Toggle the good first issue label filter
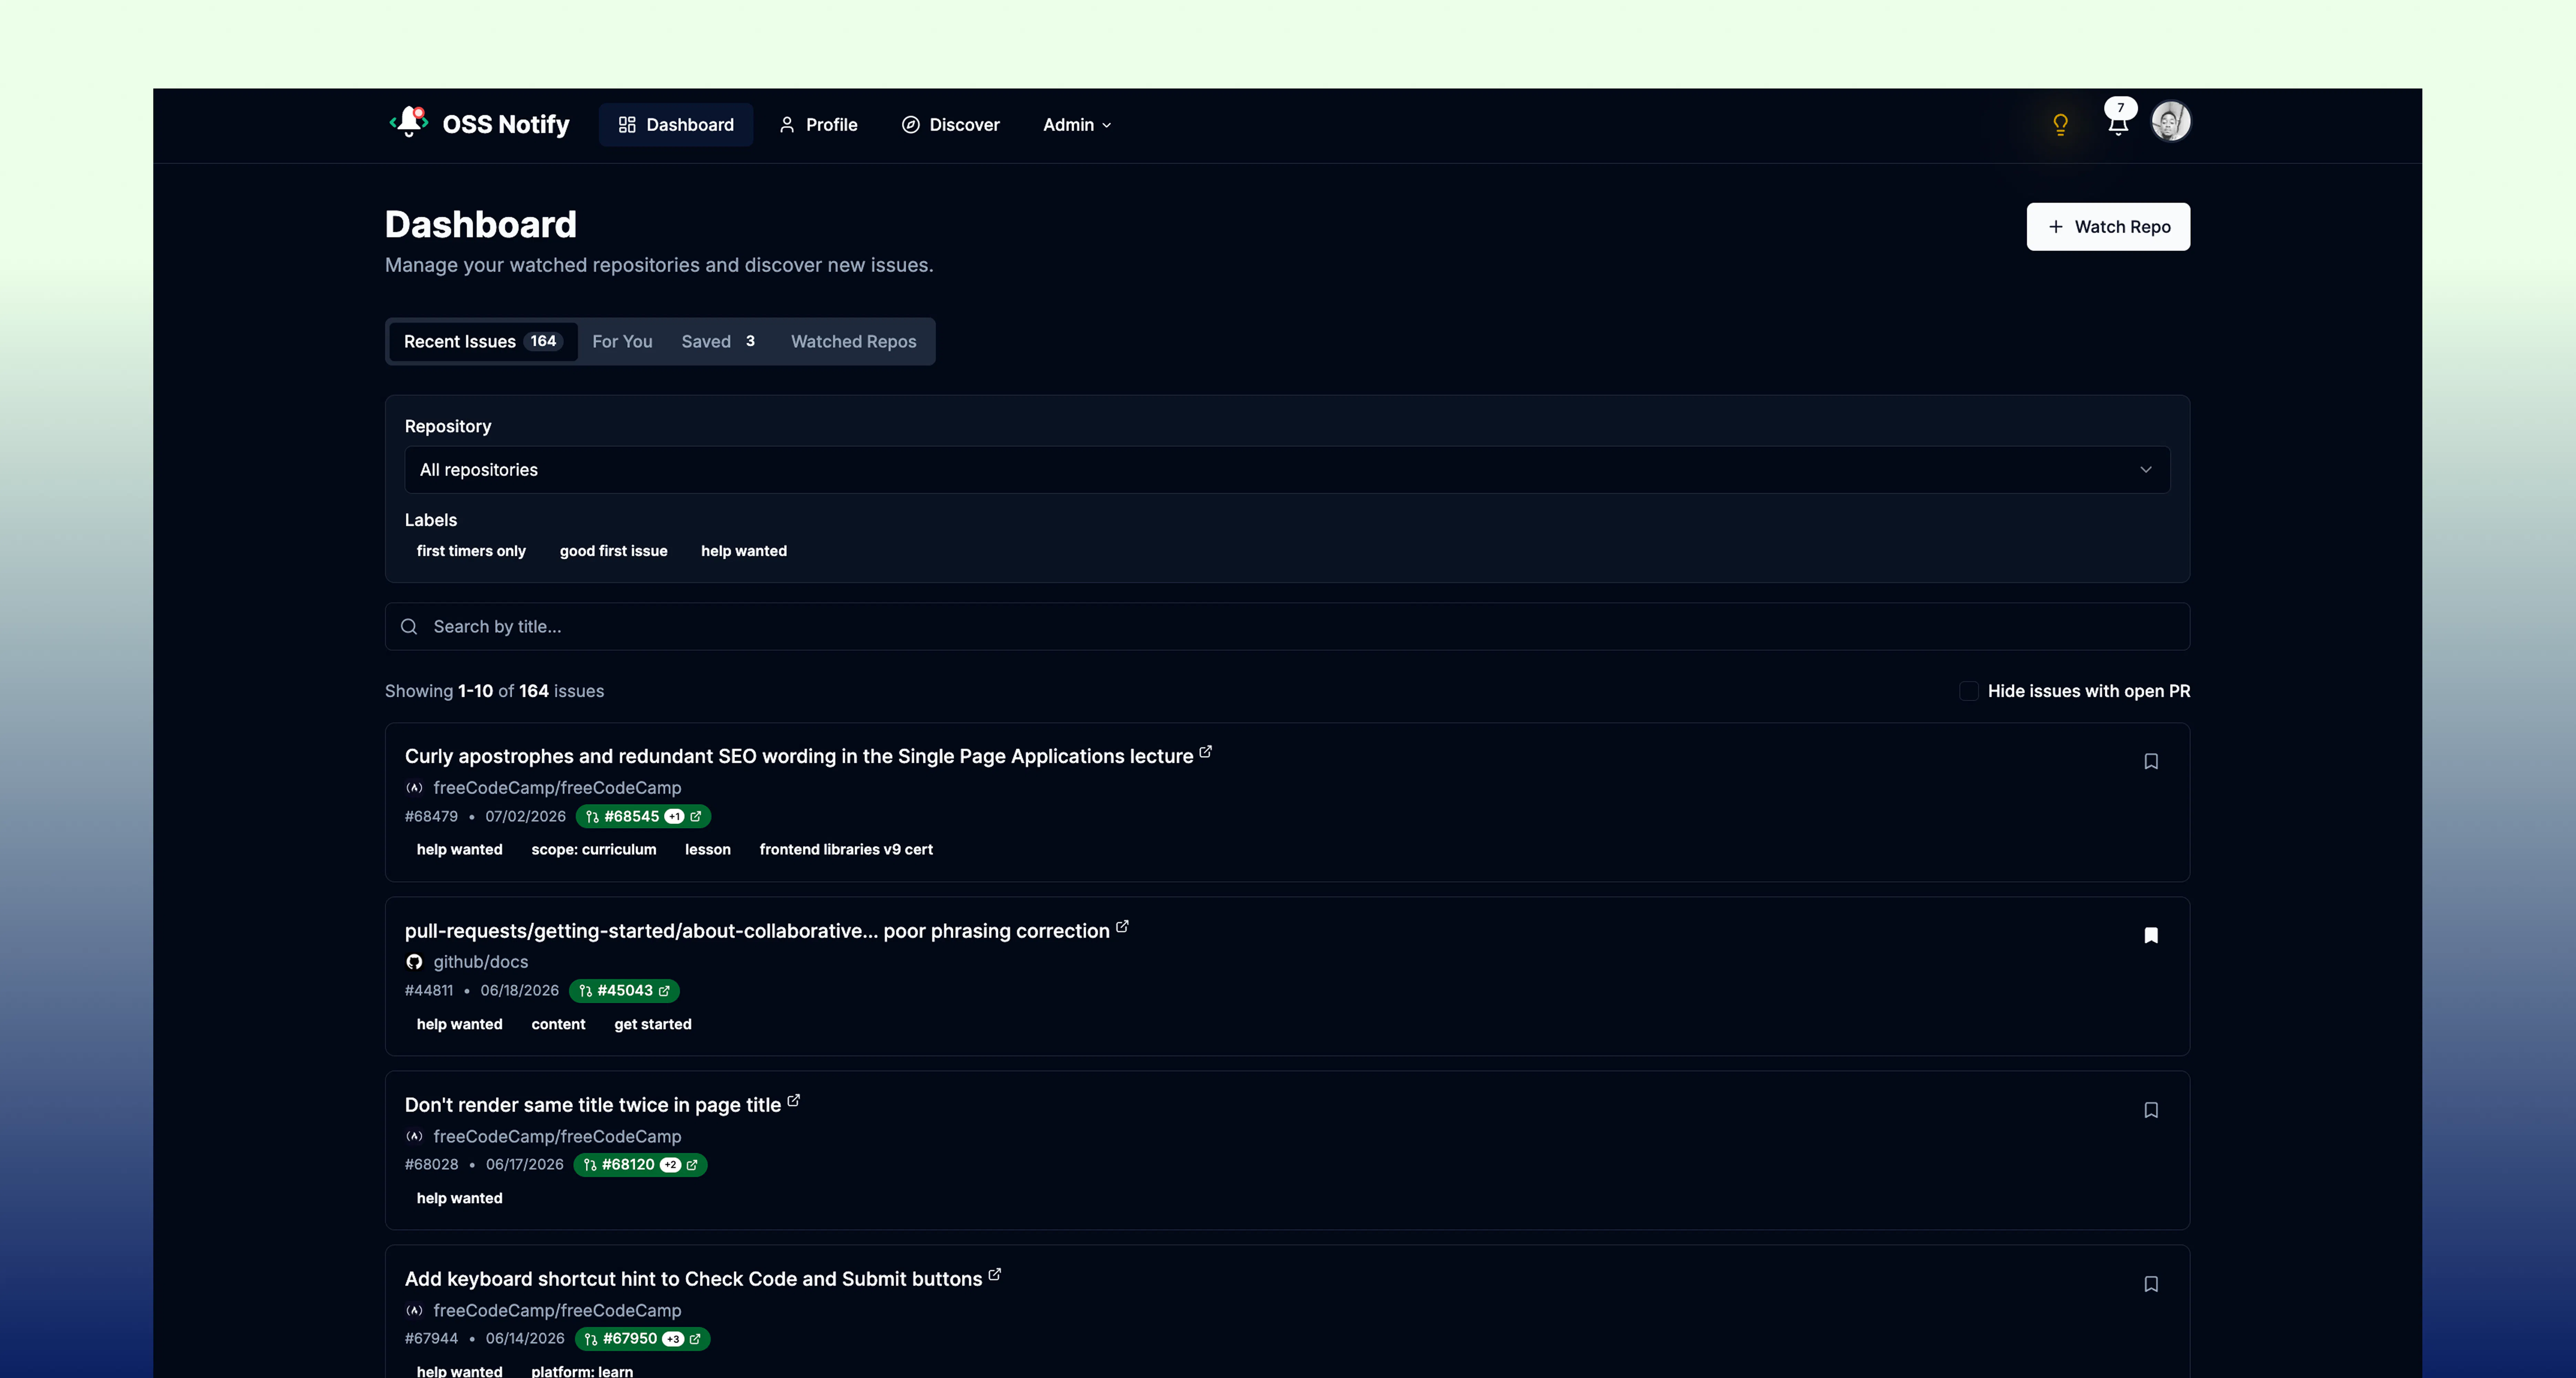This screenshot has height=1378, width=2576. click(613, 552)
